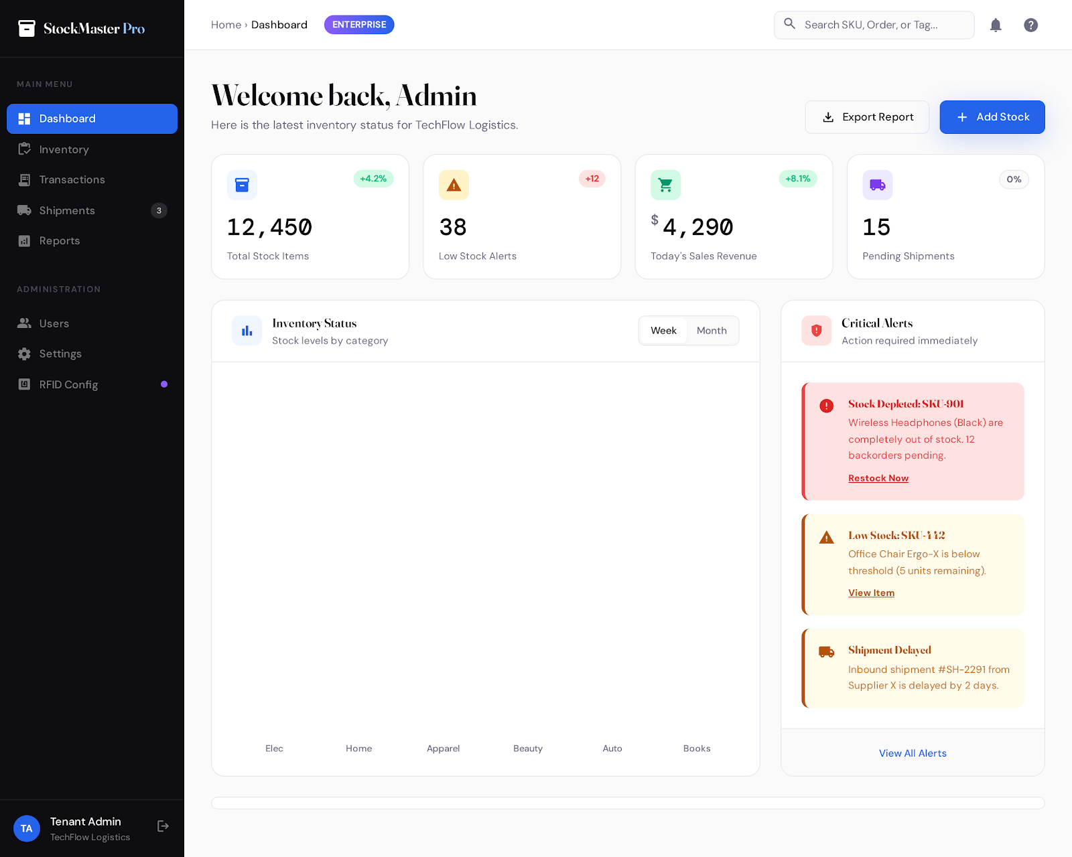Click the notification bell icon
The height and width of the screenshot is (857, 1072).
pyautogui.click(x=996, y=25)
